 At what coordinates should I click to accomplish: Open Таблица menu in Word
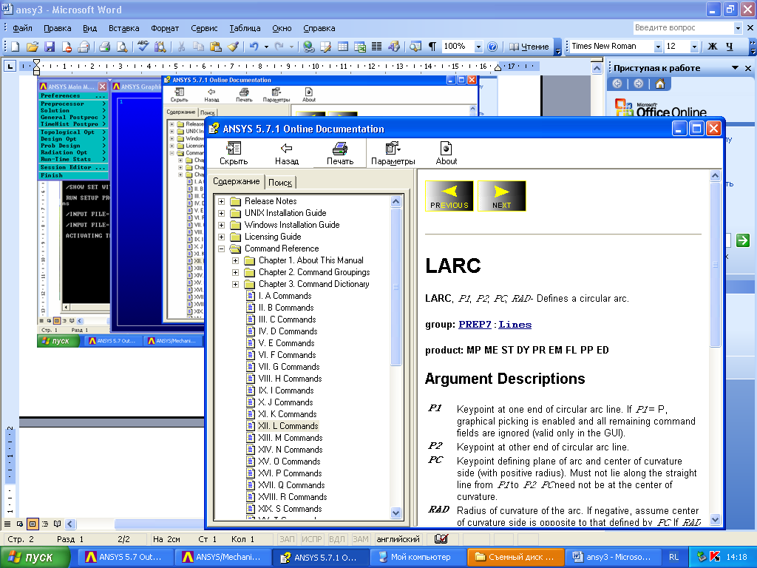[245, 28]
